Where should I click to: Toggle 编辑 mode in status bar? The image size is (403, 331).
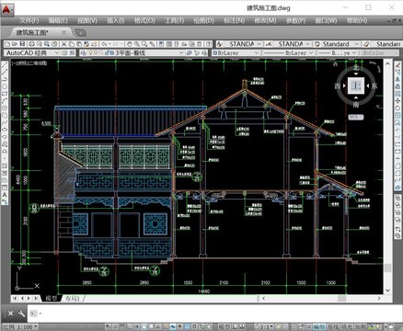[x=319, y=327]
